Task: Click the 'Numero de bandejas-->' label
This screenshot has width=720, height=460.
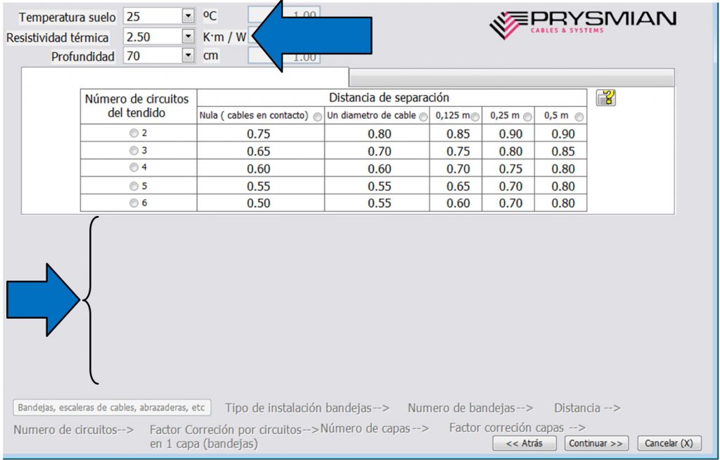Action: (470, 408)
